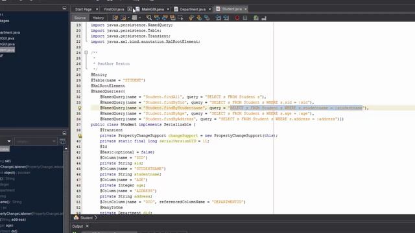The height and width of the screenshot is (233, 415).
Task: Click the "private String studentname;" line
Action: (130, 174)
